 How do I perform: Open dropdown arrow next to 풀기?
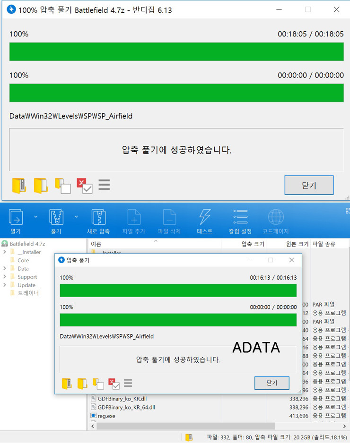76,217
